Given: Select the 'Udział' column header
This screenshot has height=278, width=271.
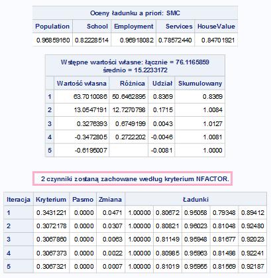Looking at the screenshot, I should 162,84.
